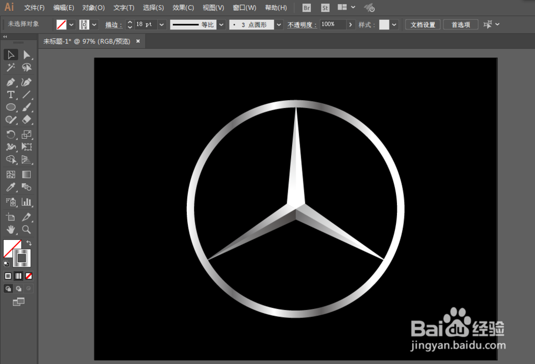The height and width of the screenshot is (364, 535).
Task: Select the Gradient tool
Action: tap(27, 175)
